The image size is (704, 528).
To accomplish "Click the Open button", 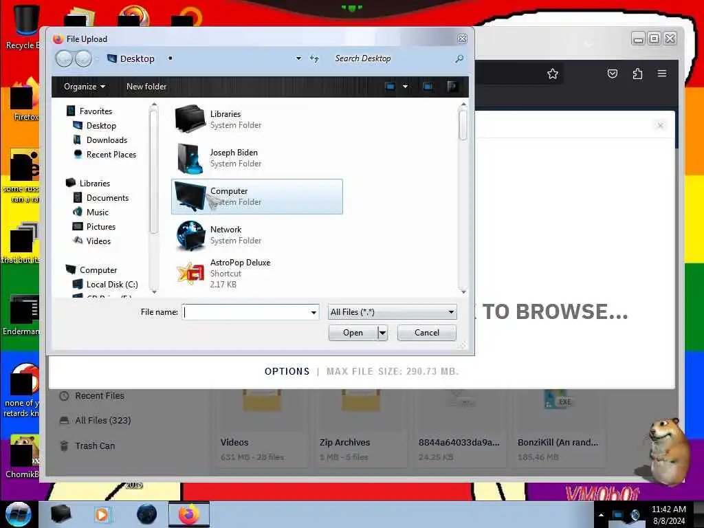I will tap(353, 333).
